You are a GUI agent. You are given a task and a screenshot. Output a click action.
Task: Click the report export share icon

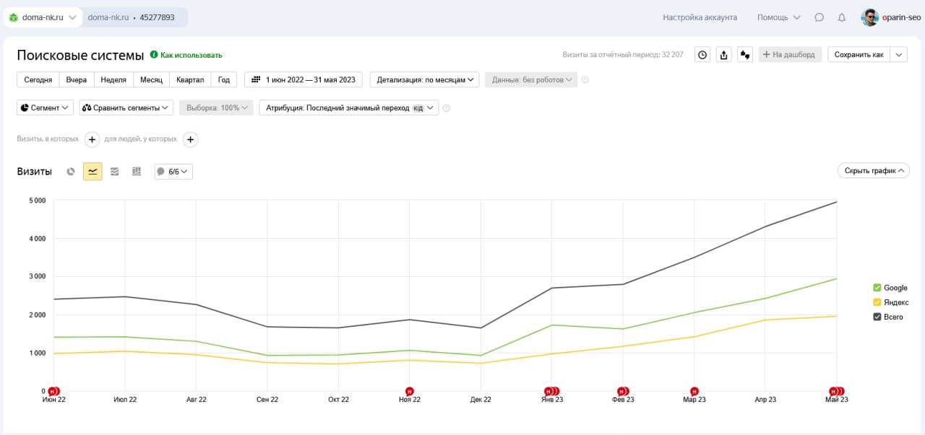[x=724, y=55]
